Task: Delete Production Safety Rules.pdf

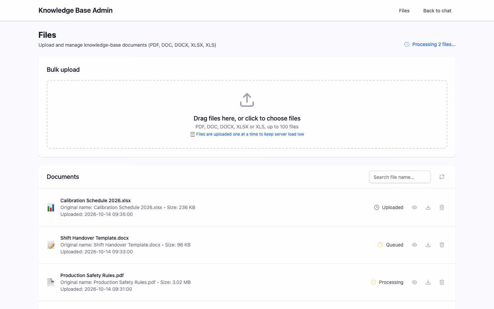Action: click(x=442, y=282)
